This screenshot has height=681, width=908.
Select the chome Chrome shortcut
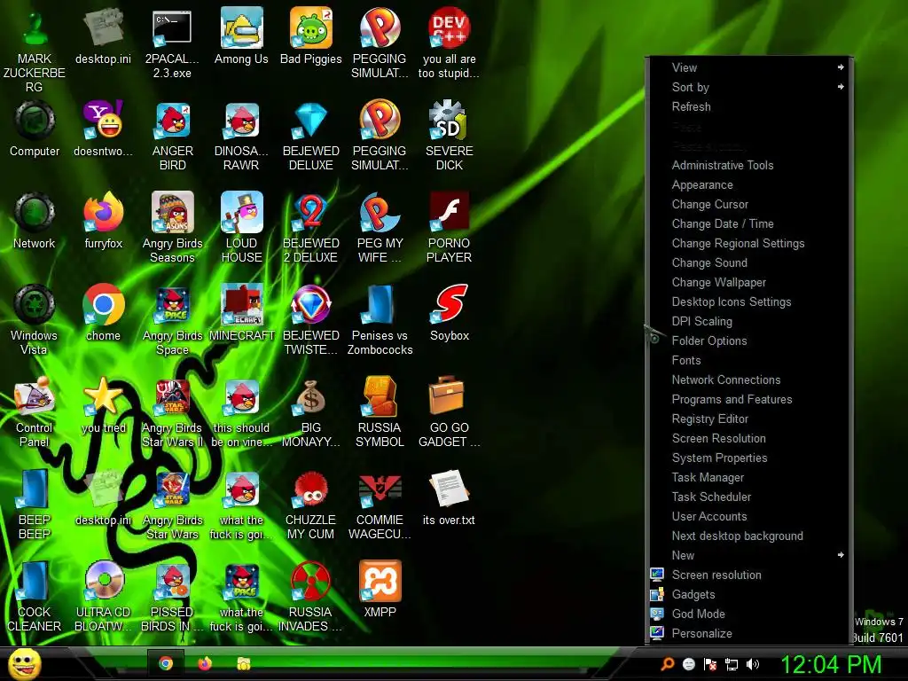click(x=103, y=313)
